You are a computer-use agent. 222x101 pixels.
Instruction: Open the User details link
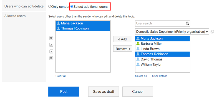point(160,76)
